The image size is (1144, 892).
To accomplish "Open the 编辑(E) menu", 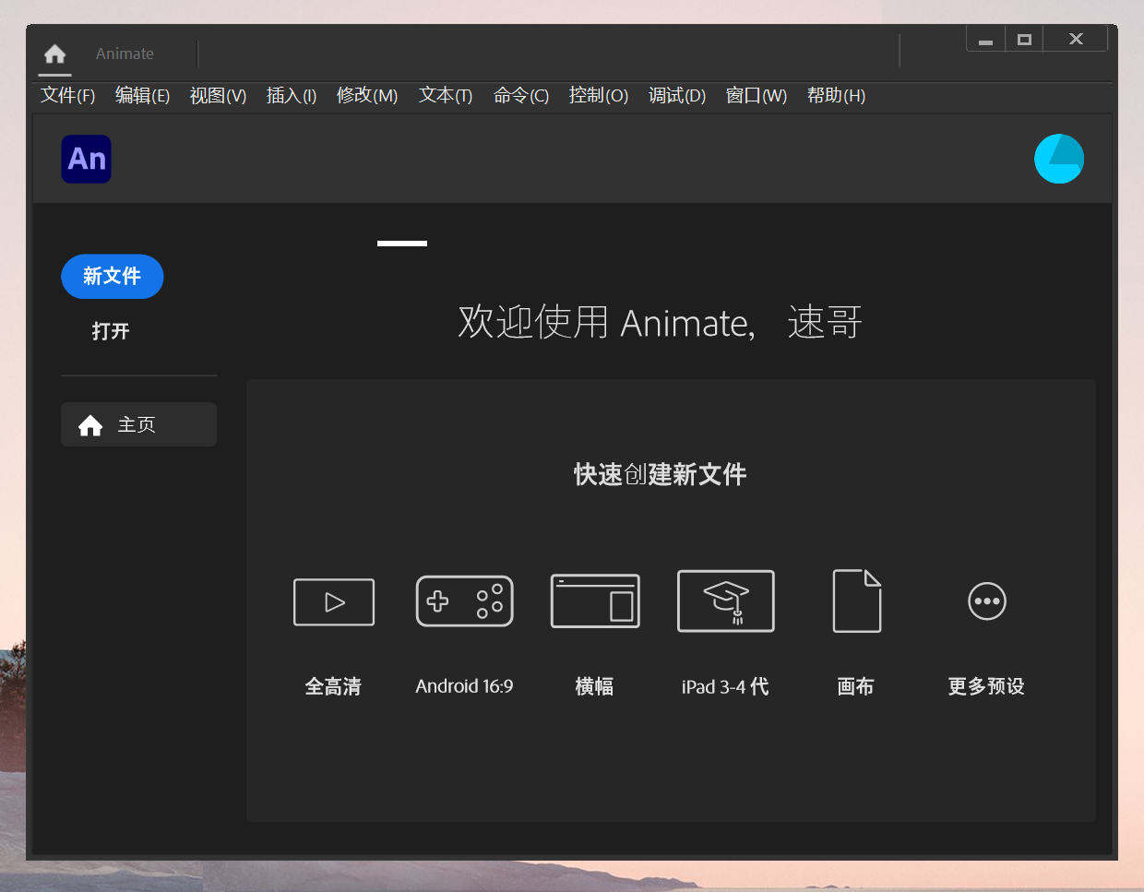I will click(142, 96).
